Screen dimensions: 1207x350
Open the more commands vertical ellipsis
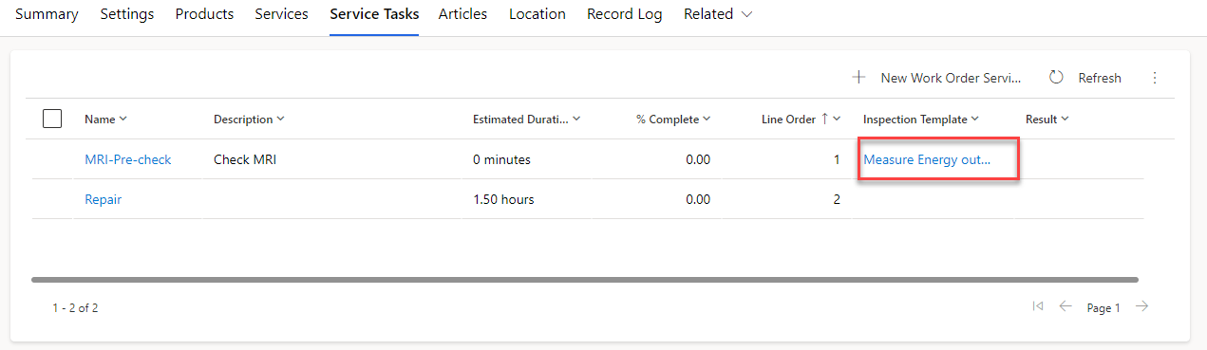(1155, 78)
